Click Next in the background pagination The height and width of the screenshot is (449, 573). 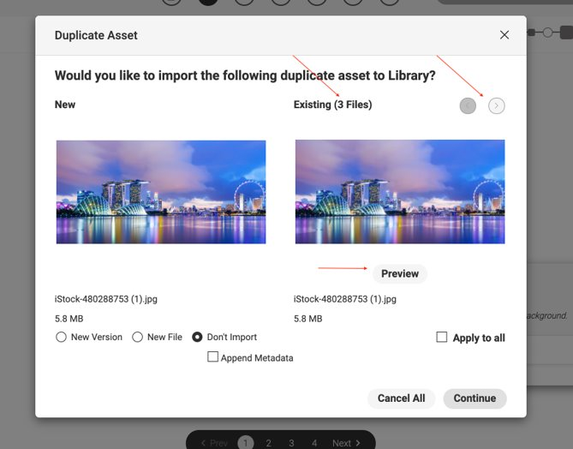pyautogui.click(x=346, y=443)
